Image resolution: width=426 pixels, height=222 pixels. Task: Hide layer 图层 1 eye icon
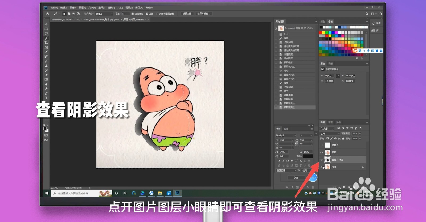pyautogui.click(x=321, y=152)
